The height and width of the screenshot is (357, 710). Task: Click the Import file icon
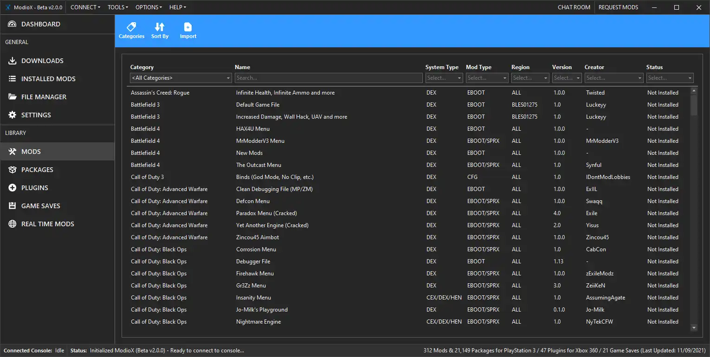pyautogui.click(x=188, y=27)
